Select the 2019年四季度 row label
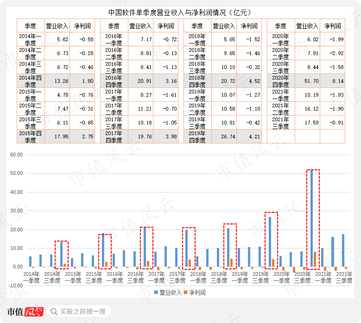361x323 pixels. tap(197, 137)
